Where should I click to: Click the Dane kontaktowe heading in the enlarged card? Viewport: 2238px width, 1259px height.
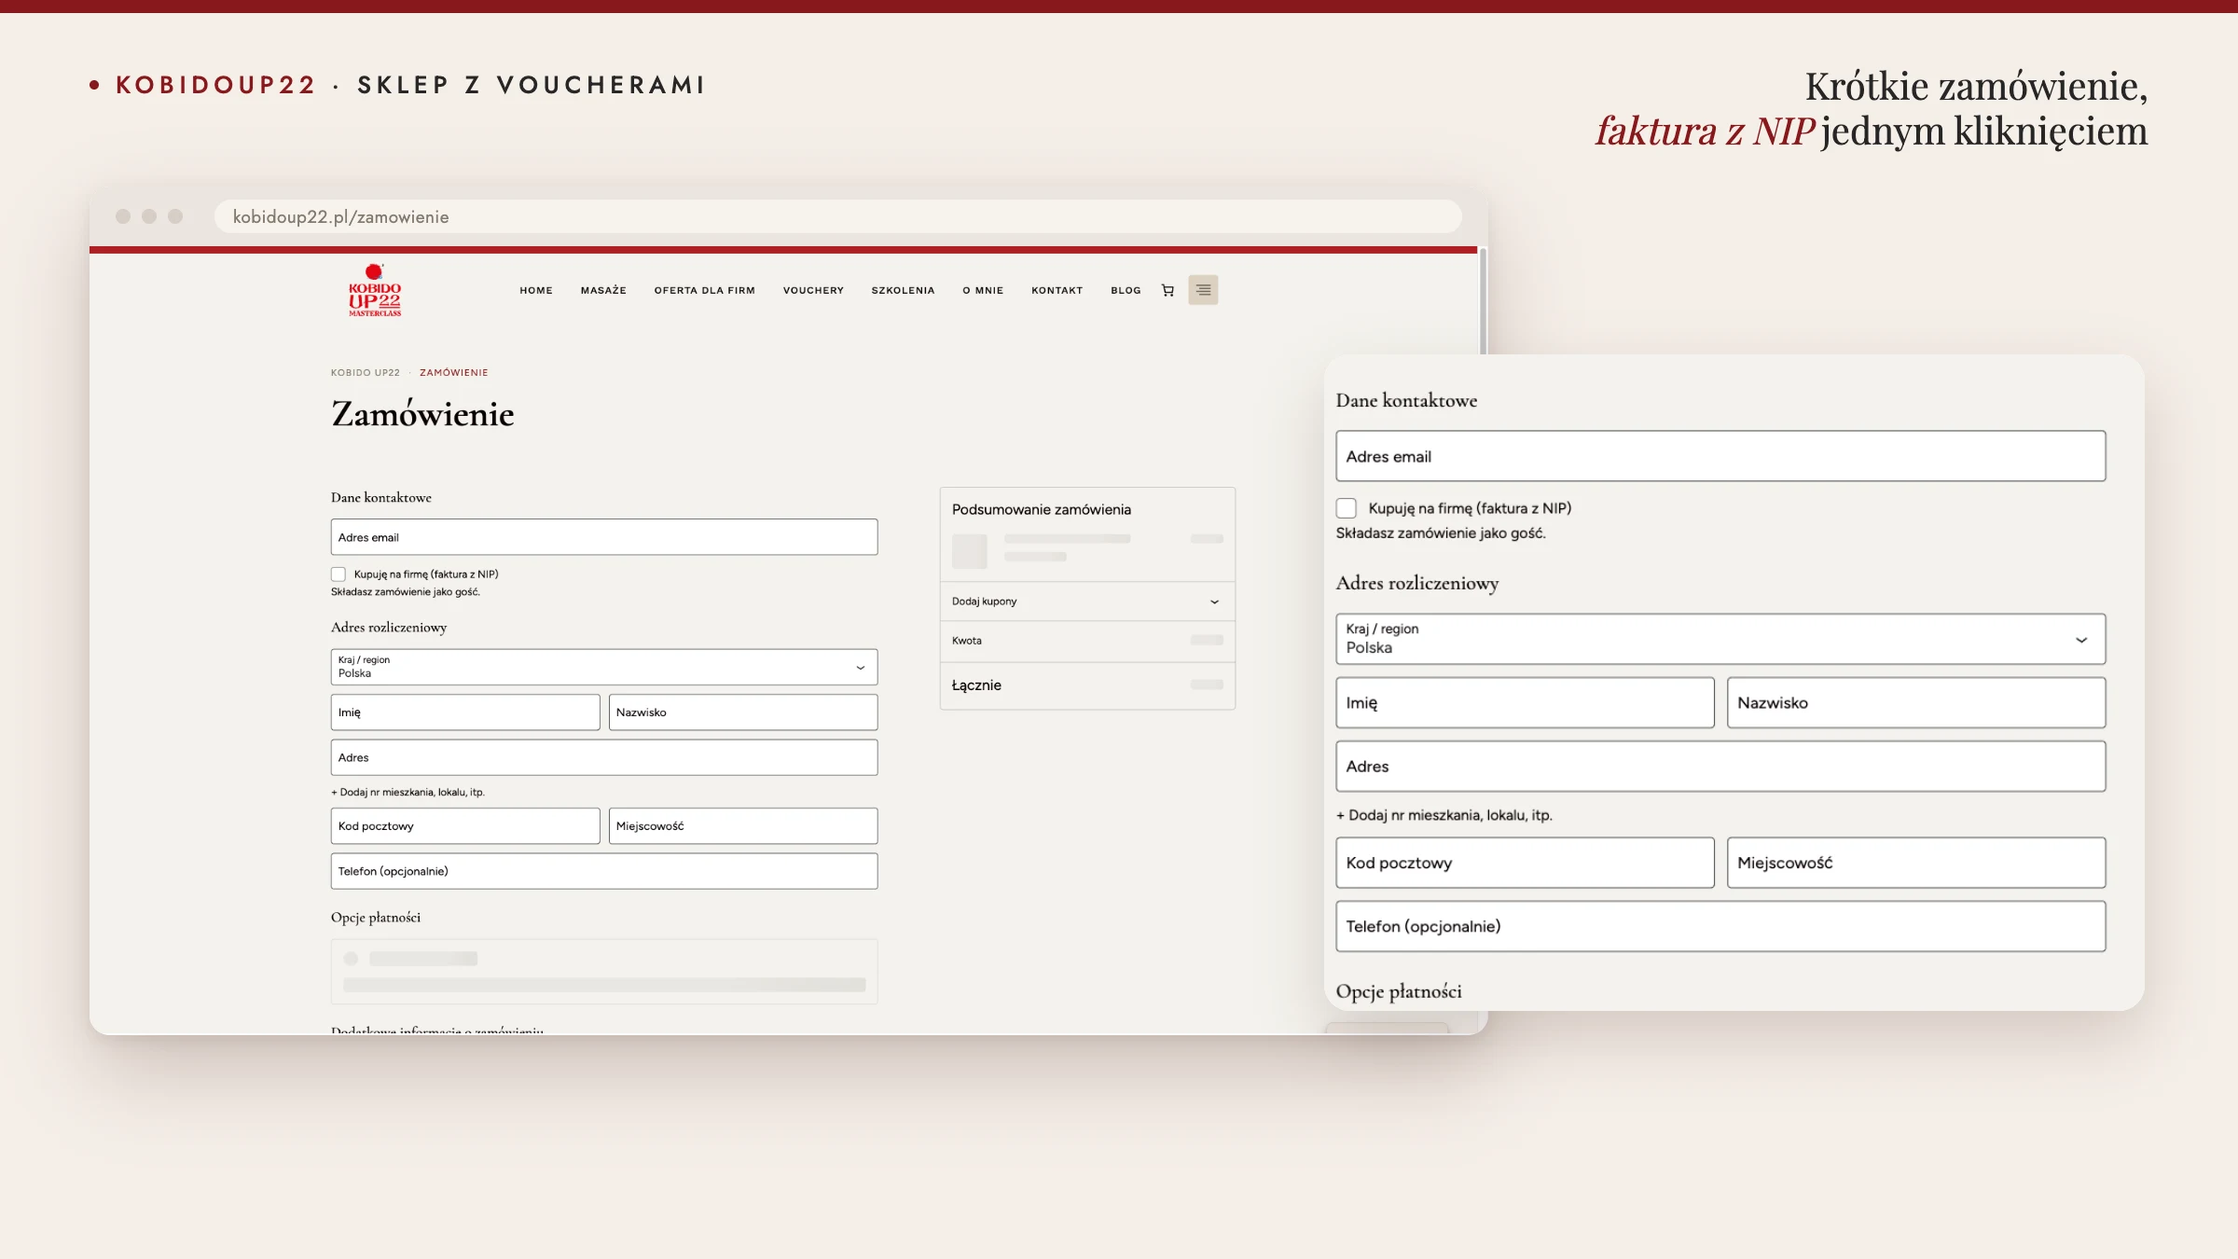(1406, 401)
